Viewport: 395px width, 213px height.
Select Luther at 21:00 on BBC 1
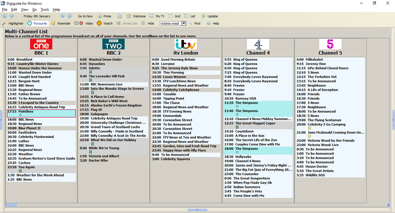[41, 141]
